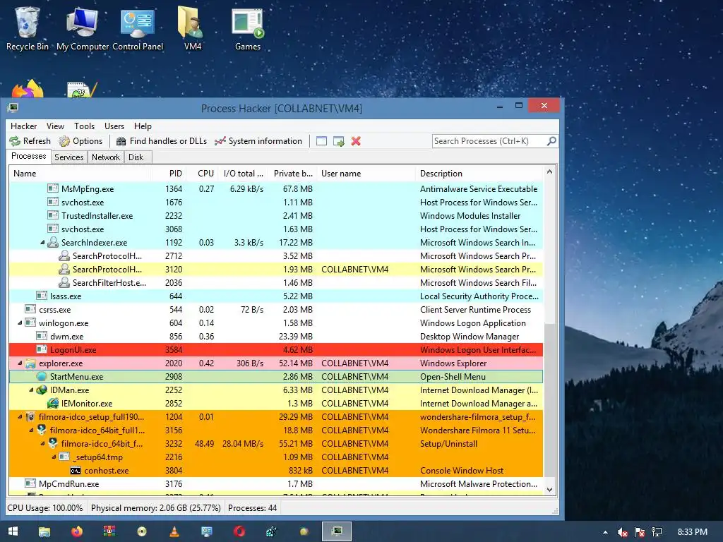723x542 pixels.
Task: Collapse the _setup64.tmp tree node
Action: tap(54, 457)
